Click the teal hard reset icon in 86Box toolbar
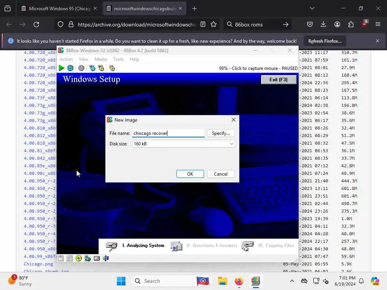This screenshot has height=290, width=387. [x=70, y=68]
